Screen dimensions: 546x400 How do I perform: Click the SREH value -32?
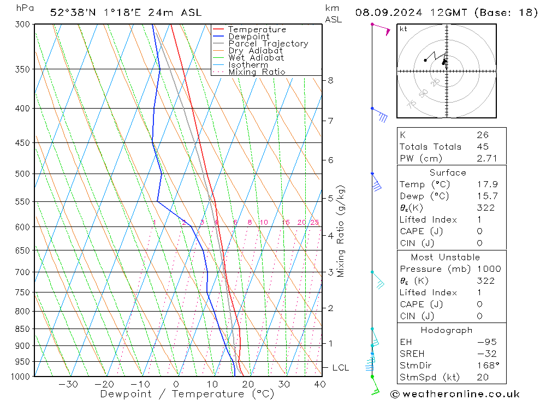click(487, 354)
